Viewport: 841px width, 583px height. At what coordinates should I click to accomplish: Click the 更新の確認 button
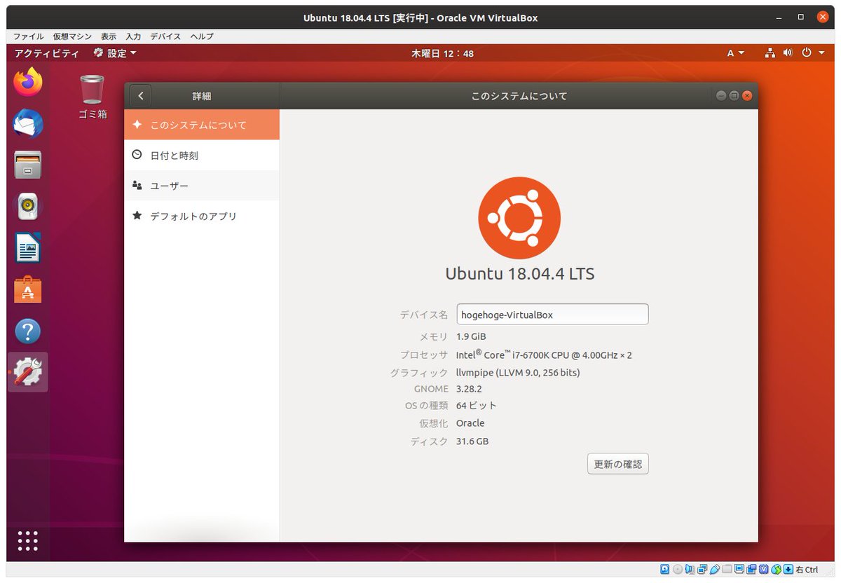pos(617,464)
